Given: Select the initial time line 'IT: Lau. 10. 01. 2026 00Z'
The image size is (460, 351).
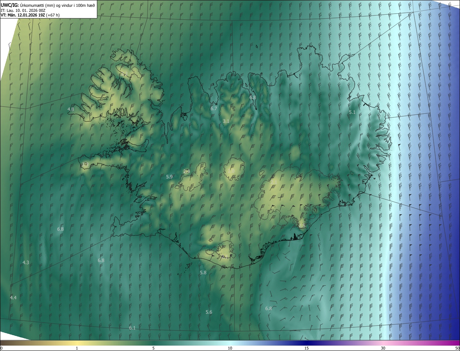Looking at the screenshot, I should point(23,10).
